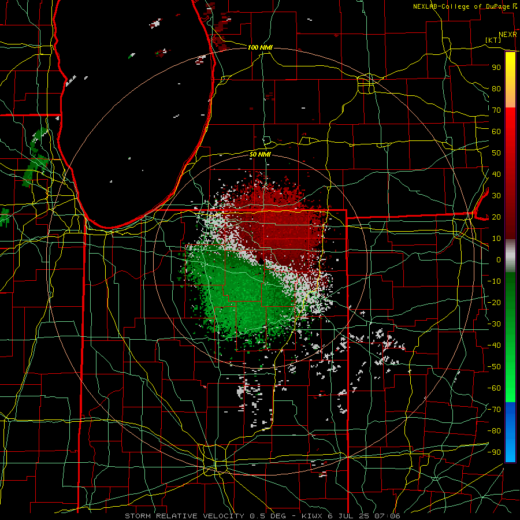Click the positive "60" scale value

click(x=496, y=131)
